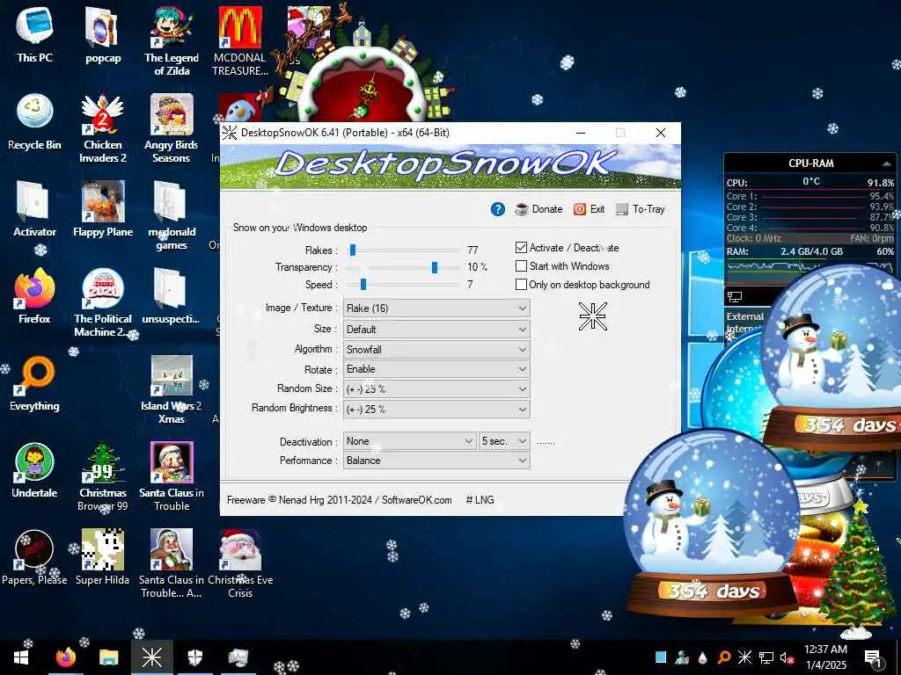Send DesktopSnowOK To-Tray
901x675 pixels.
(641, 209)
